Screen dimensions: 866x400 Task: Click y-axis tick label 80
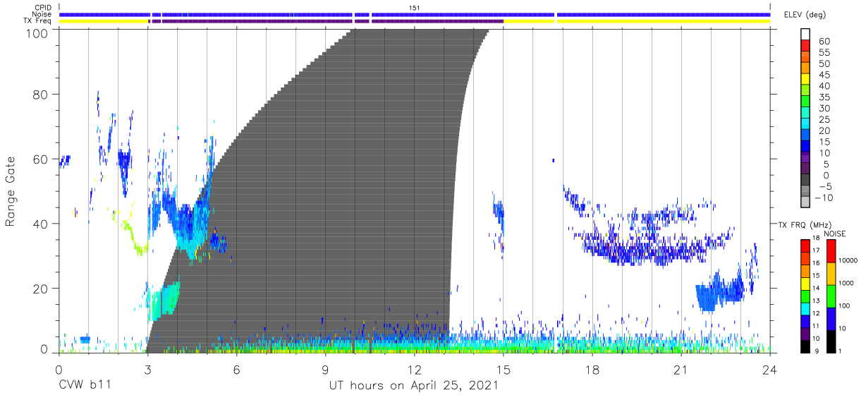(x=40, y=94)
